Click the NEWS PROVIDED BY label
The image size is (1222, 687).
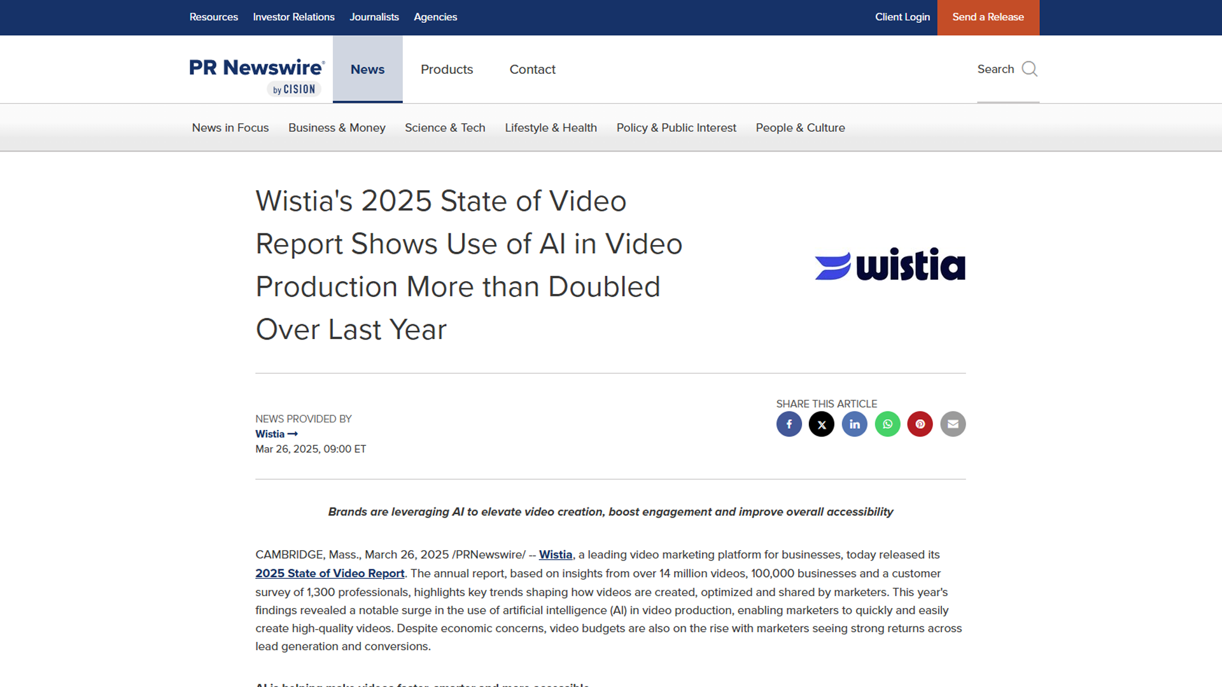pyautogui.click(x=304, y=419)
